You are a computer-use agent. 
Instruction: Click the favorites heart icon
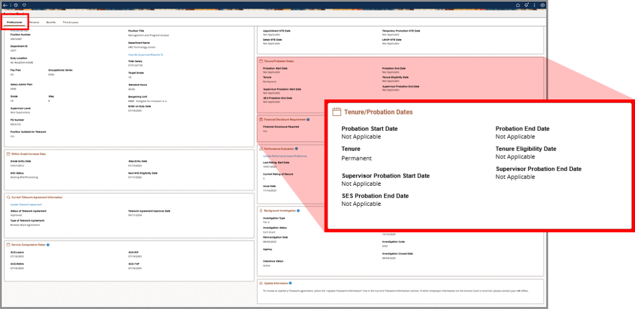click(24, 5)
